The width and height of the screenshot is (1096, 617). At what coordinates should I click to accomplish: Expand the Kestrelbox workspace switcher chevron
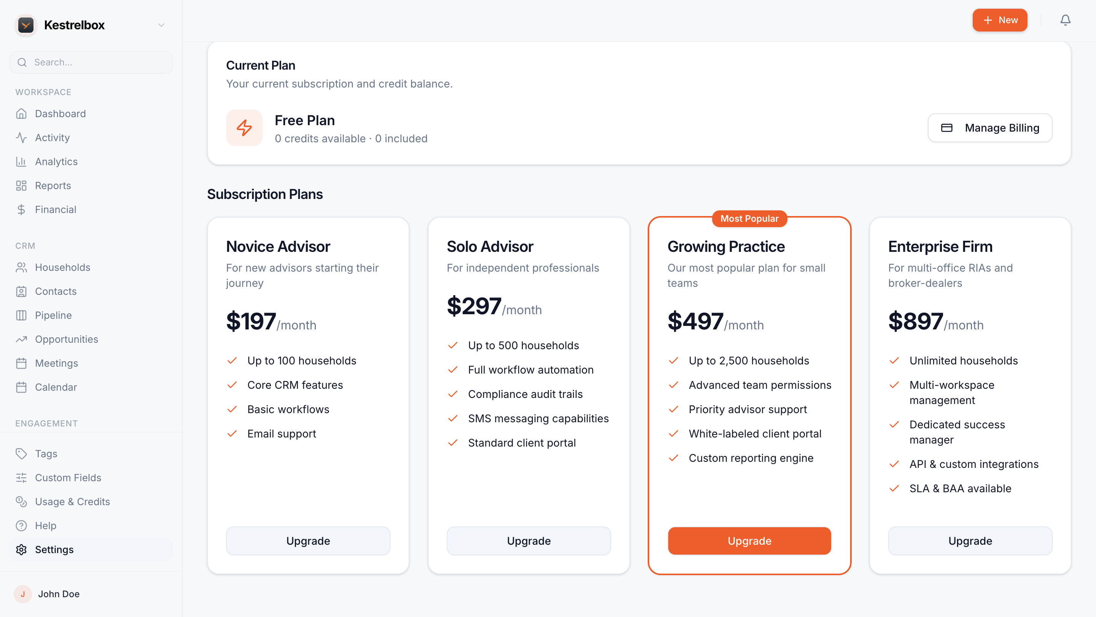point(161,25)
